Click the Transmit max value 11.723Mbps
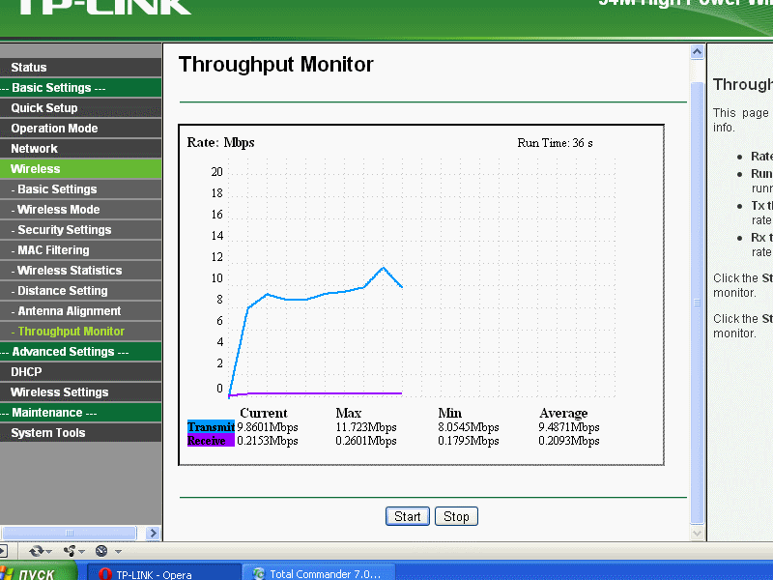This screenshot has height=580, width=773. click(x=366, y=427)
